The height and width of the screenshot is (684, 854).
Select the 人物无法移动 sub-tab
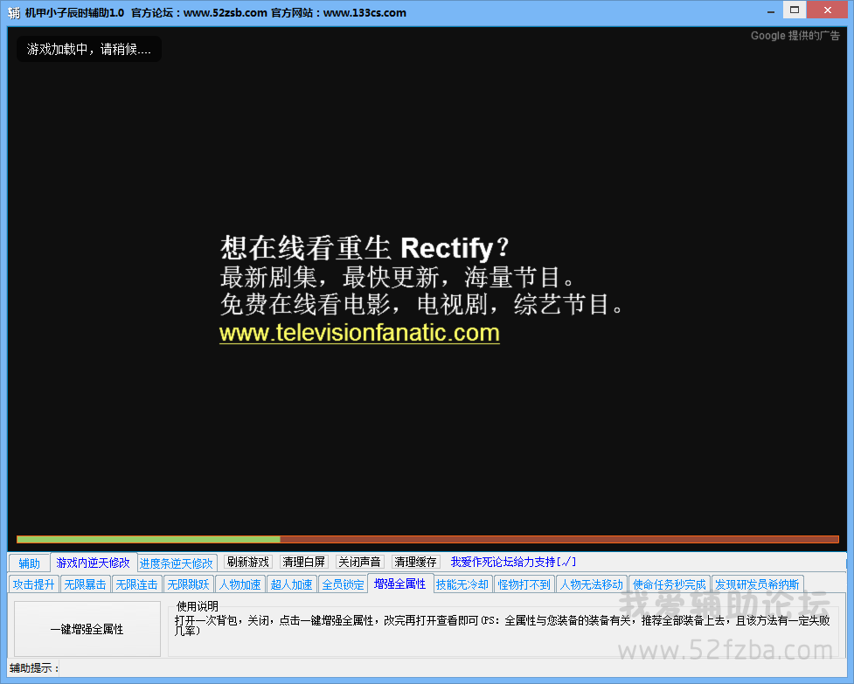(592, 584)
